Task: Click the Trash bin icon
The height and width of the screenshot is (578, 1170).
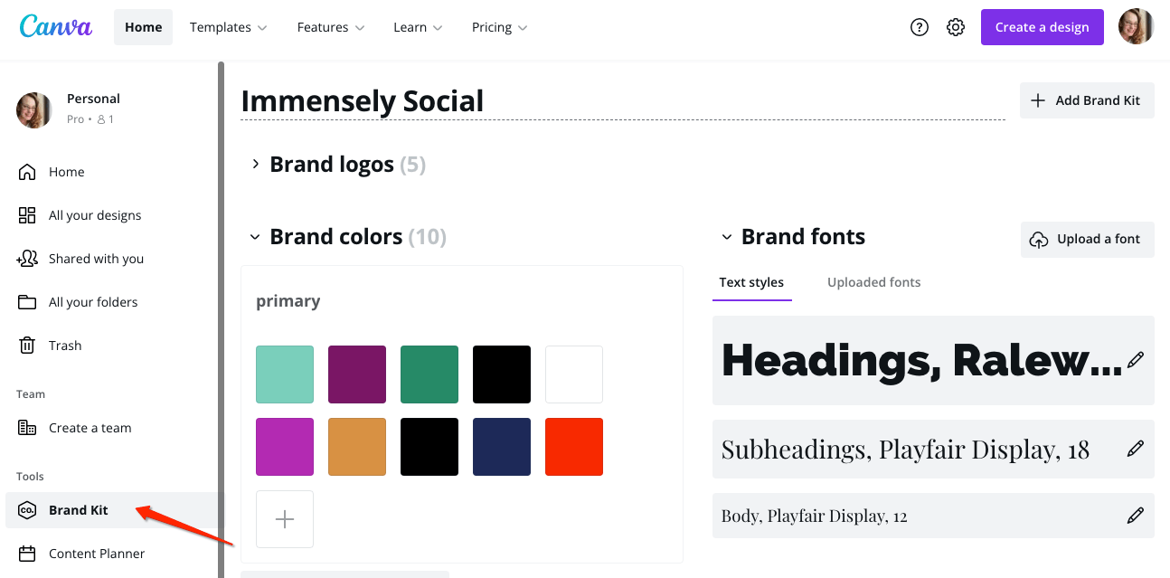Action: tap(27, 346)
